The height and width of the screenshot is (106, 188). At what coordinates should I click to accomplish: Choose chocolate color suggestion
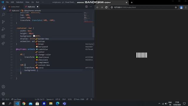(64, 60)
